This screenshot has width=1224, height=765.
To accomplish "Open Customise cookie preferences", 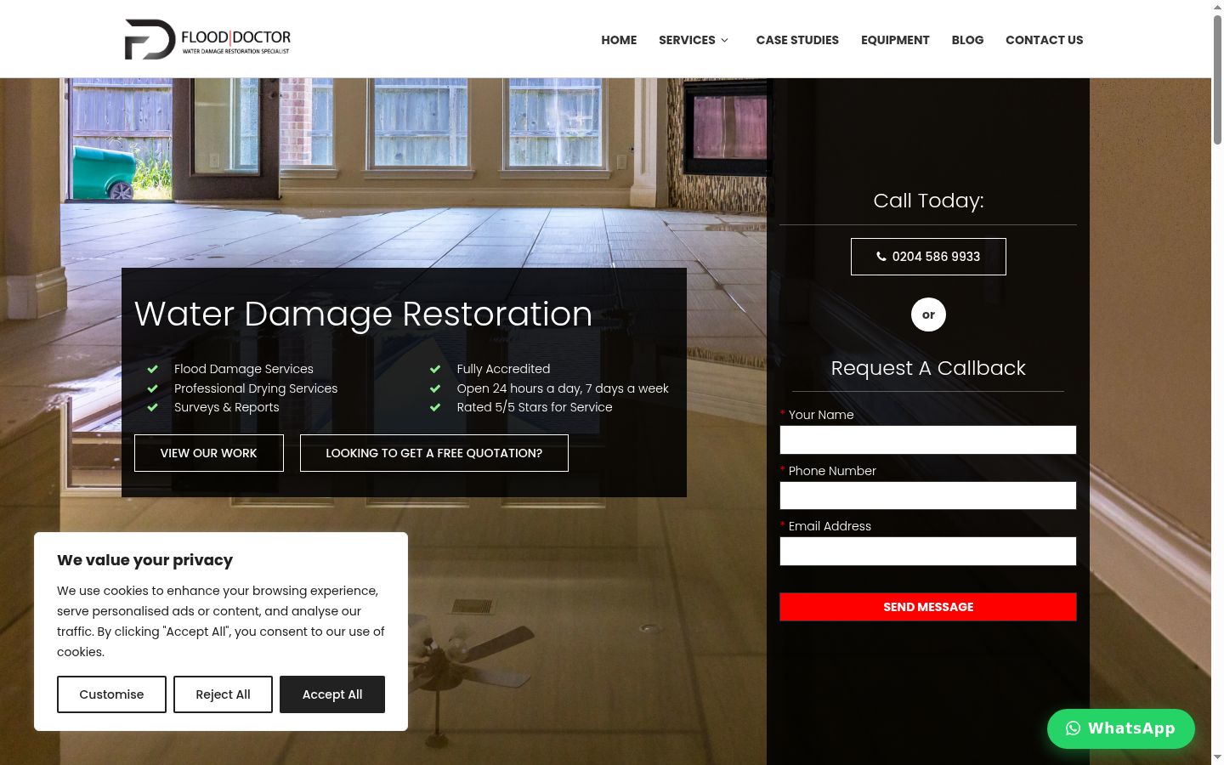I will pos(111,694).
